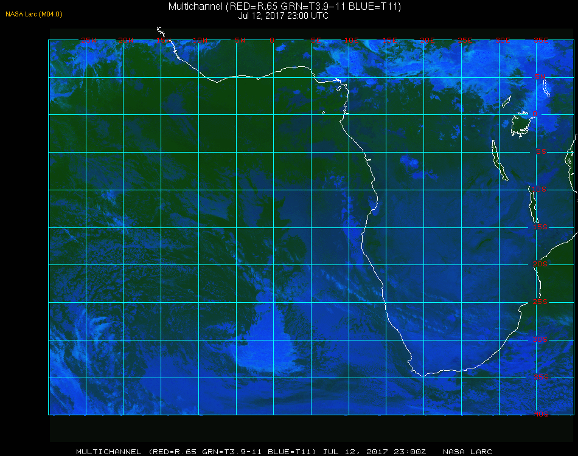
Task: Click the 0 equator latitude label
Action: 535,114
